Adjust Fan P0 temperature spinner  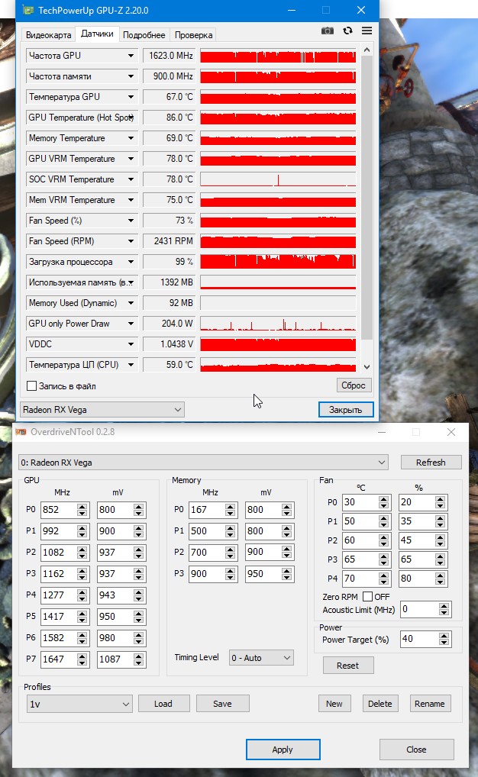[384, 502]
